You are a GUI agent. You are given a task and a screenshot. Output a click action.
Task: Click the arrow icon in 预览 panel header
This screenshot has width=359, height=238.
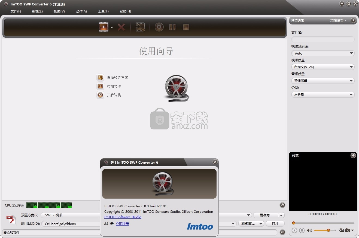pos(353,156)
